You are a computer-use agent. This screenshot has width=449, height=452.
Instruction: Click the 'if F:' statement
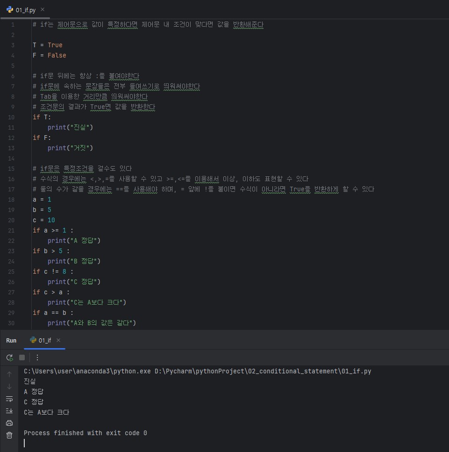42,138
